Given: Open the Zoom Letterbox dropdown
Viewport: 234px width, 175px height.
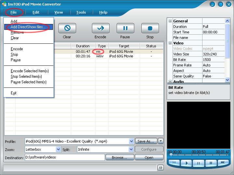Looking at the screenshot, I should (58, 149).
